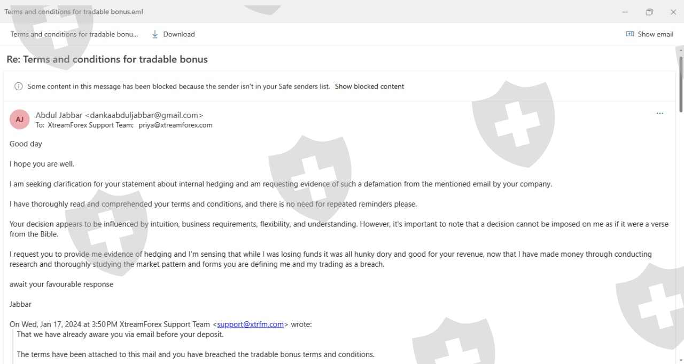Viewport: 684px width, 364px height.
Task: Minimize the email viewer window
Action: pos(625,12)
